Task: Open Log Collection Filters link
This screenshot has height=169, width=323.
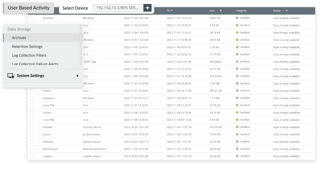Action: point(29,55)
